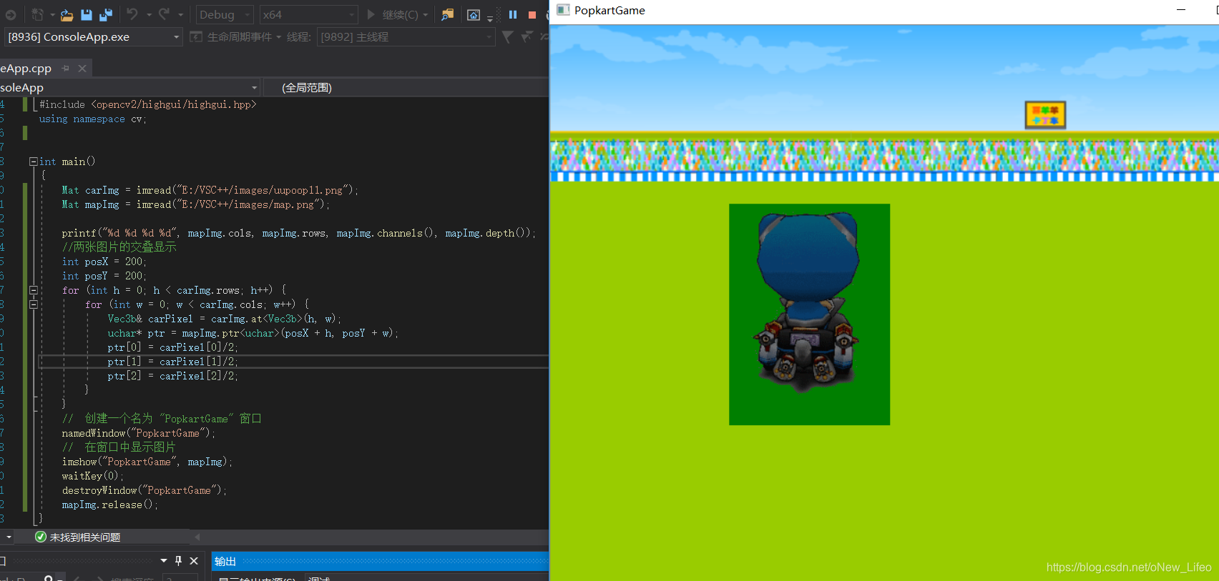Open the Debug configuration dropdown
Image resolution: width=1219 pixels, height=581 pixels.
coord(225,14)
